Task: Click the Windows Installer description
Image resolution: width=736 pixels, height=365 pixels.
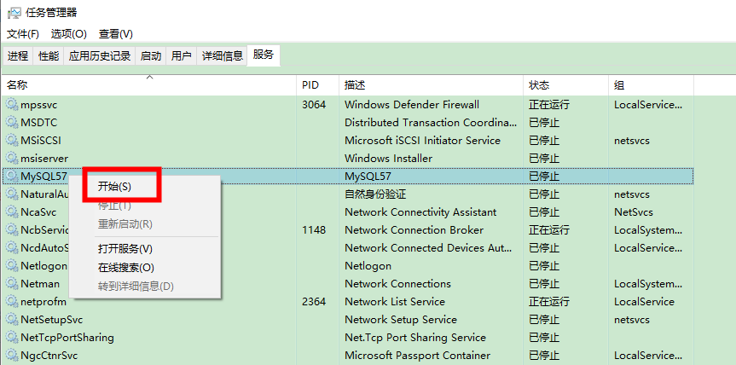Action: pos(388,158)
